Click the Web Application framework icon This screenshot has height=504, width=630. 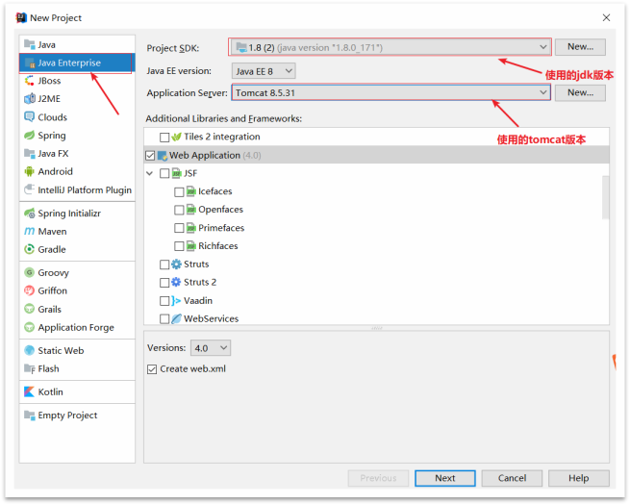point(163,156)
